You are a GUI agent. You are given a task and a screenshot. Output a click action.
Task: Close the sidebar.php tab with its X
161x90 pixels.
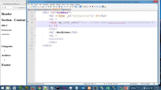61,9
